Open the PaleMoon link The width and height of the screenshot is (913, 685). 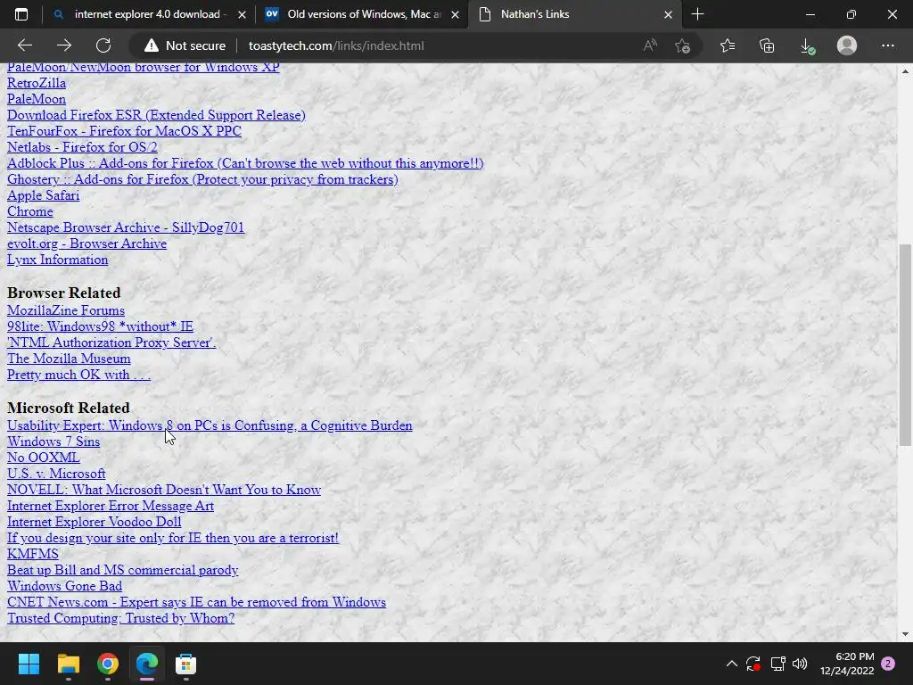click(37, 99)
